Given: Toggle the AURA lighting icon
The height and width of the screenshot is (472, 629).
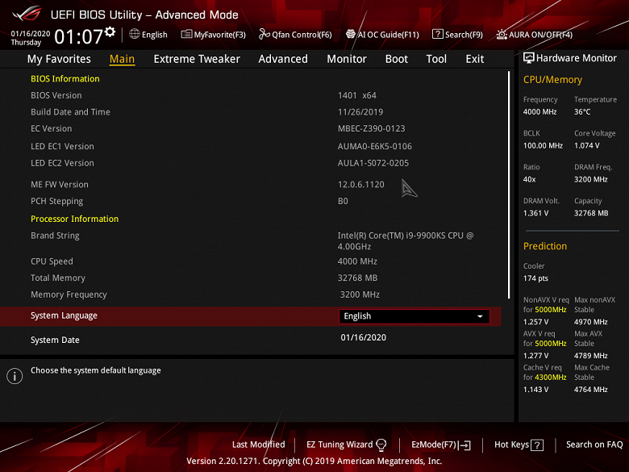Looking at the screenshot, I should 502,35.
